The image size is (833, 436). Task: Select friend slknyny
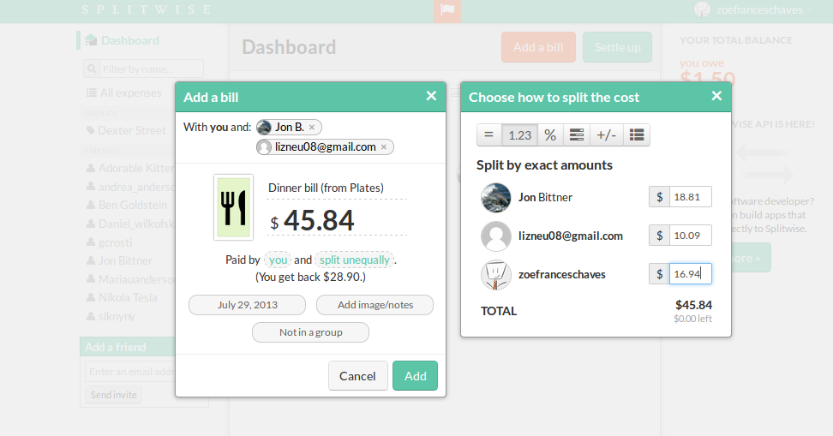coord(117,317)
